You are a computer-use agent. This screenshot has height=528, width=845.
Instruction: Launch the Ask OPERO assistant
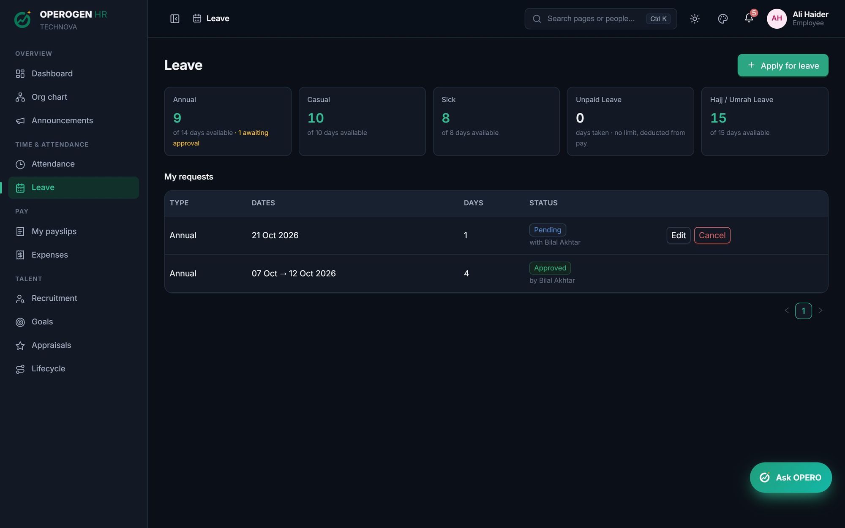[790, 477]
